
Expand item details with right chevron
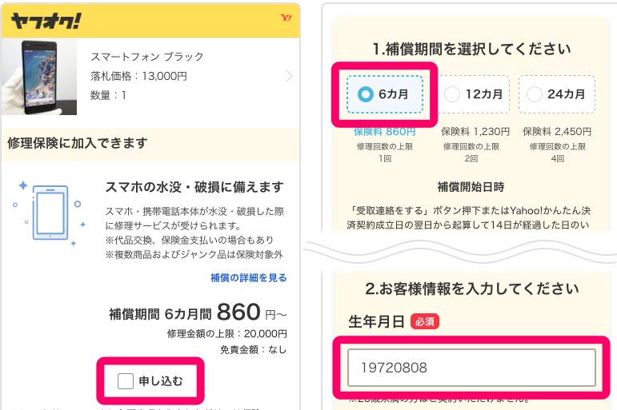(289, 77)
